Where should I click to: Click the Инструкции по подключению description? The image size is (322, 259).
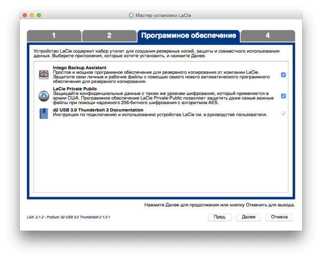point(160,114)
